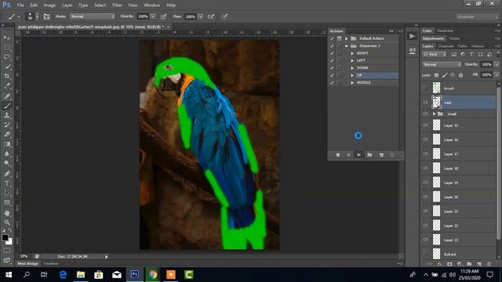Expand the DOWN action

[x=352, y=68]
